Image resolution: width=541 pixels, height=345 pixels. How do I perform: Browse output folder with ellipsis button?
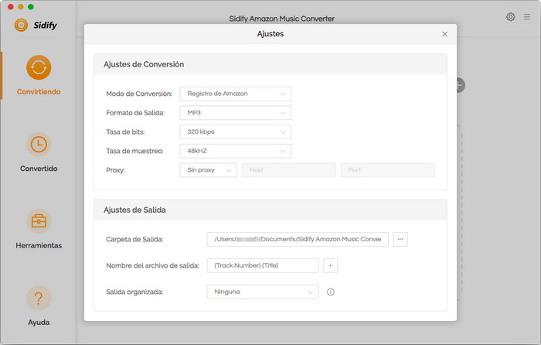(x=400, y=239)
